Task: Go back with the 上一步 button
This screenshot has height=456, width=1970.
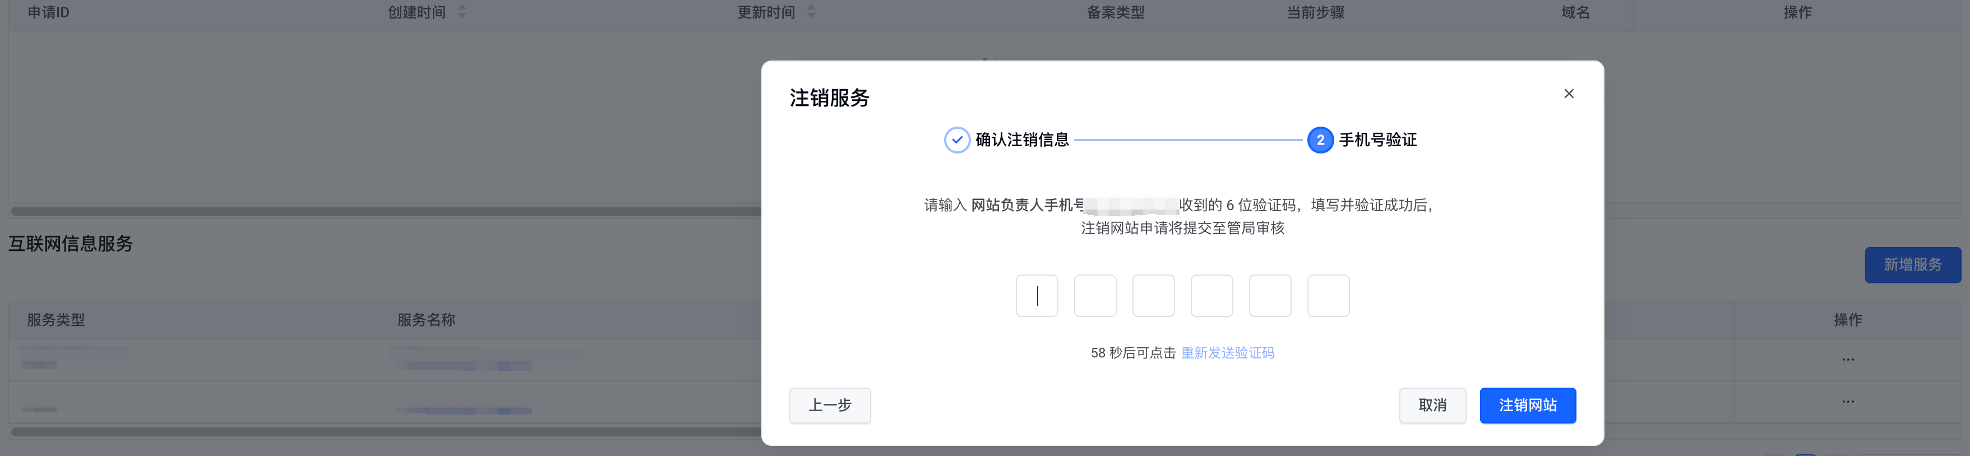Action: coord(830,405)
